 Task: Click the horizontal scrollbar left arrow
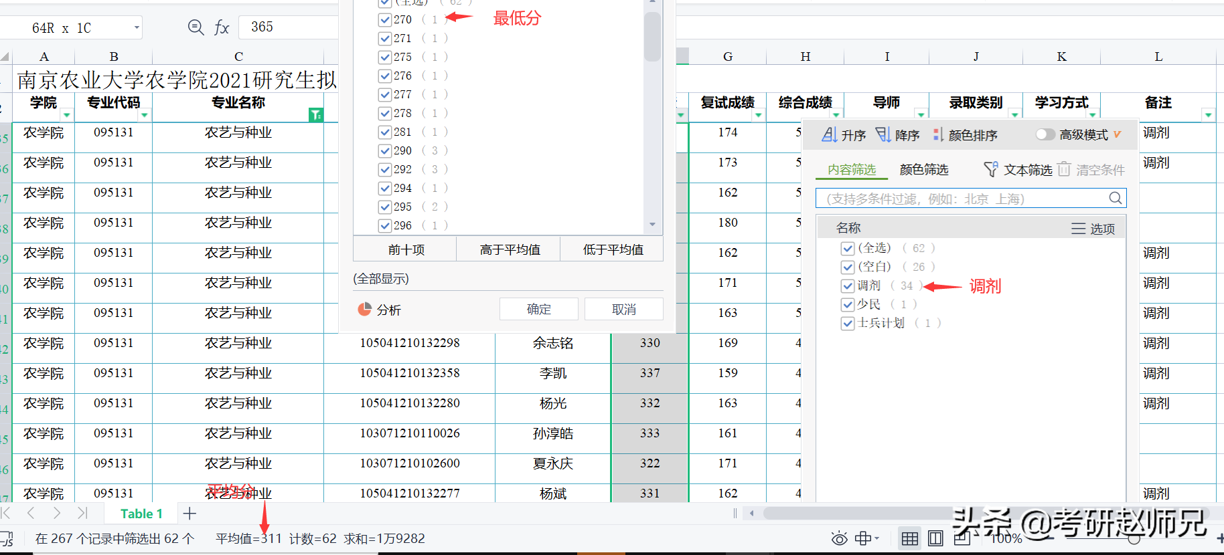(x=752, y=514)
